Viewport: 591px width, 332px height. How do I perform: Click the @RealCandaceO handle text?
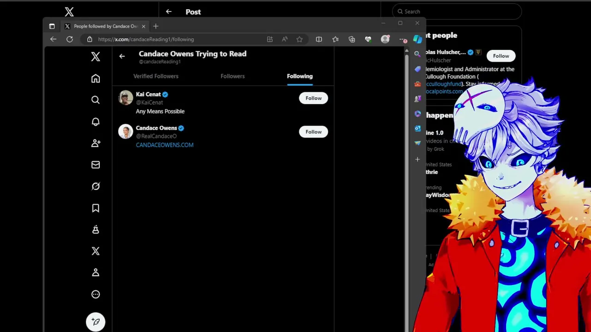pos(156,136)
